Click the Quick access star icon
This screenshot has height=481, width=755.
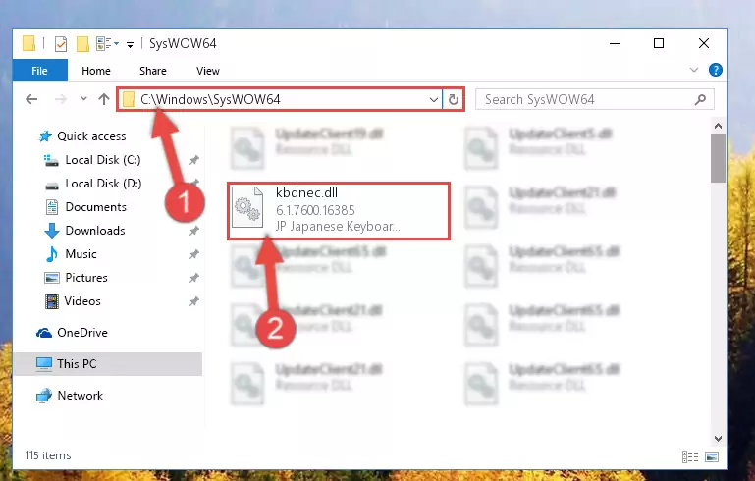(45, 136)
